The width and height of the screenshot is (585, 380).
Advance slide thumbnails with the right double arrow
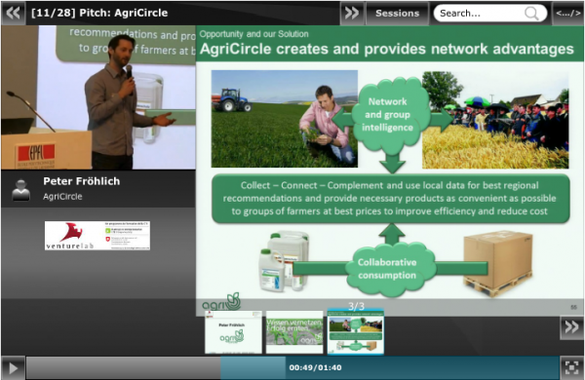click(x=571, y=327)
